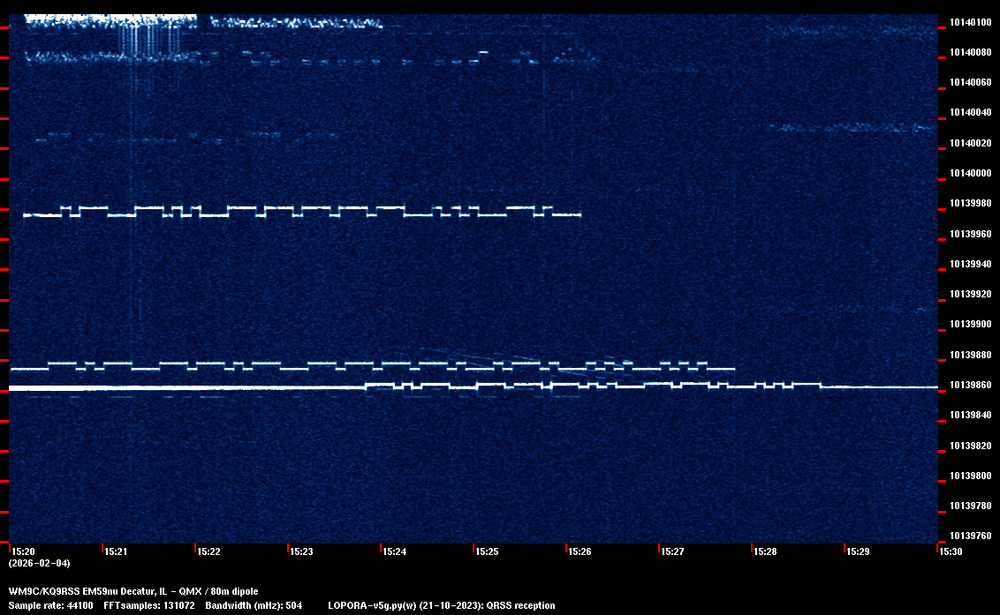This screenshot has height=615, width=1000.
Task: Select the 10140000 frequency scale label
Action: [x=969, y=173]
